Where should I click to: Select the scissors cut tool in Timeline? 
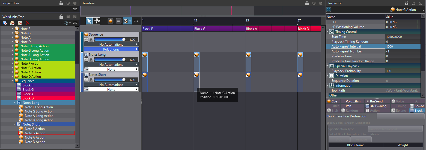click(97, 21)
